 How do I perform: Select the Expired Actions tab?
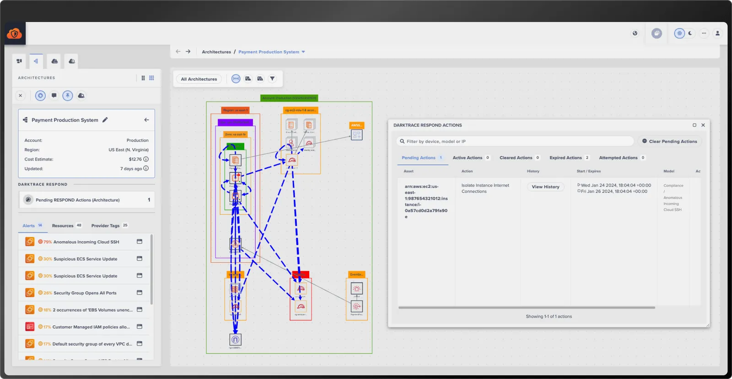pyautogui.click(x=570, y=158)
